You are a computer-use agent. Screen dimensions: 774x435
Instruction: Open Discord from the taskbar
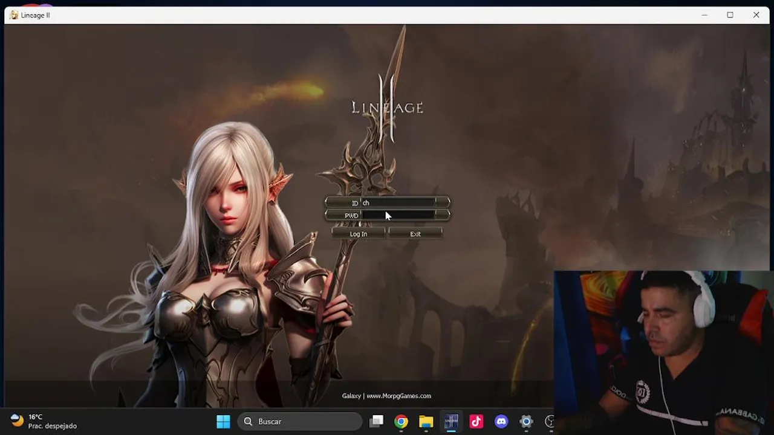coord(501,421)
